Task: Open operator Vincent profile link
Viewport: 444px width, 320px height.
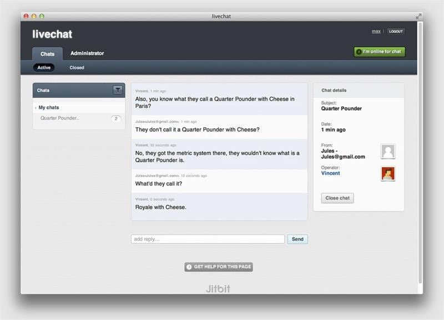Action: pos(330,173)
